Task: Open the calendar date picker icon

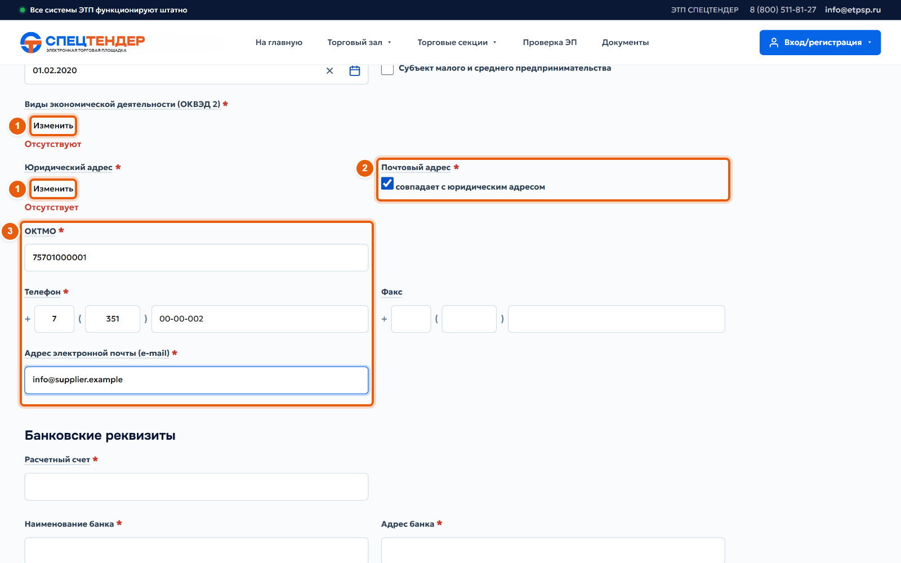Action: (x=355, y=70)
